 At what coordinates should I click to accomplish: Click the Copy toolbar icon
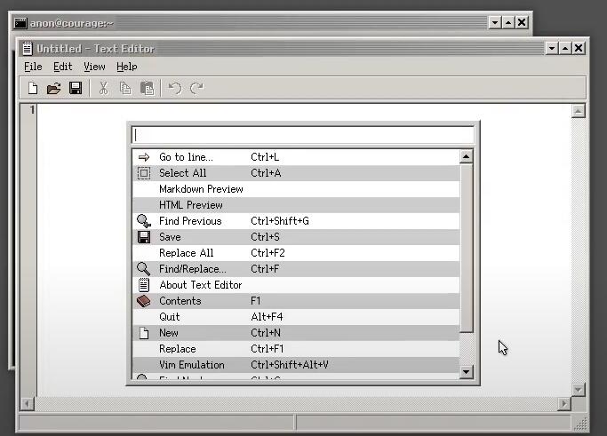[x=125, y=88]
